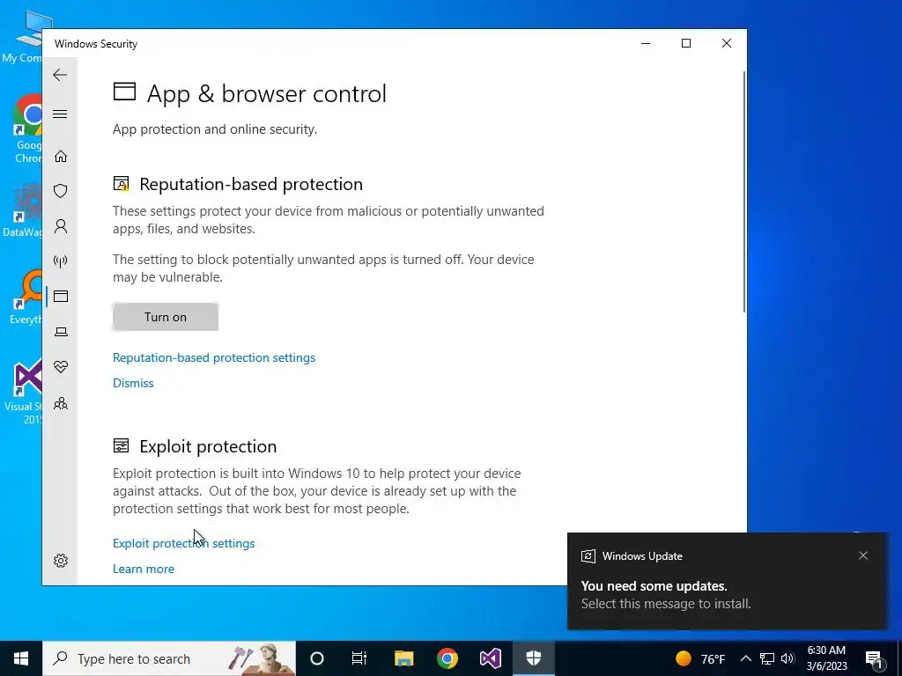Open Account protection person icon
902x676 pixels.
(61, 226)
